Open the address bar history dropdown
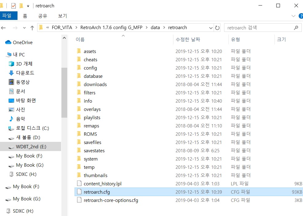 (x=211, y=28)
